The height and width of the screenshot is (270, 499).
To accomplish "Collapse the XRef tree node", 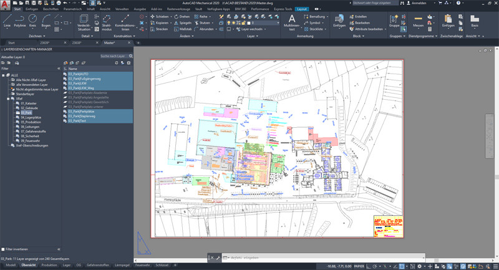I will 8,99.
